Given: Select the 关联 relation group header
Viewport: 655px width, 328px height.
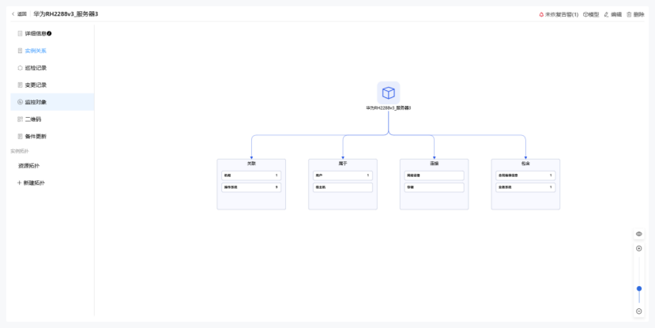Looking at the screenshot, I should [251, 164].
